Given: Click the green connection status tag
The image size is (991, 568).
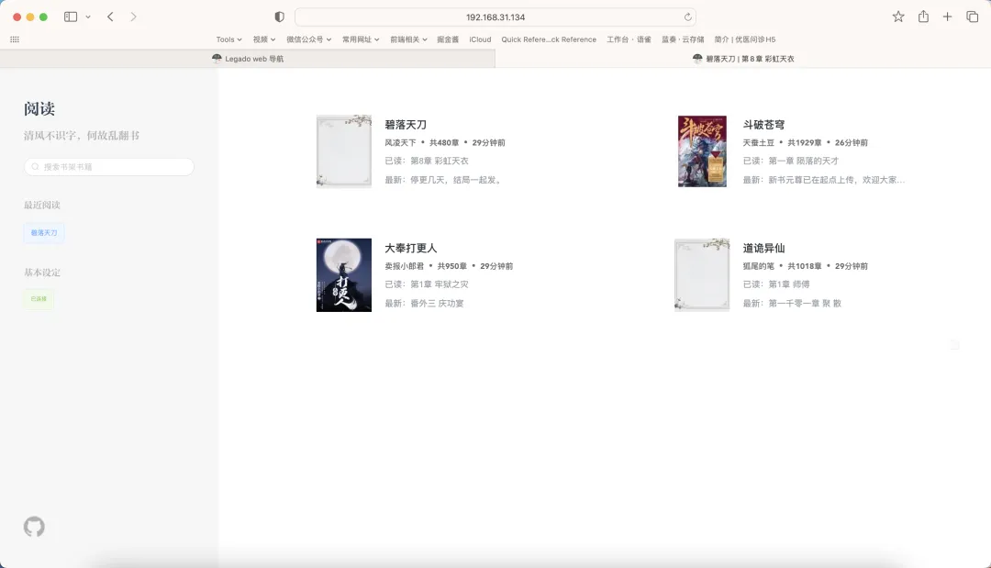Looking at the screenshot, I should point(39,299).
